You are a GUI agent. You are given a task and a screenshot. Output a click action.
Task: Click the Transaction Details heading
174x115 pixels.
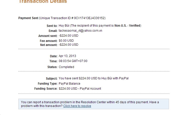(x=43, y=2)
